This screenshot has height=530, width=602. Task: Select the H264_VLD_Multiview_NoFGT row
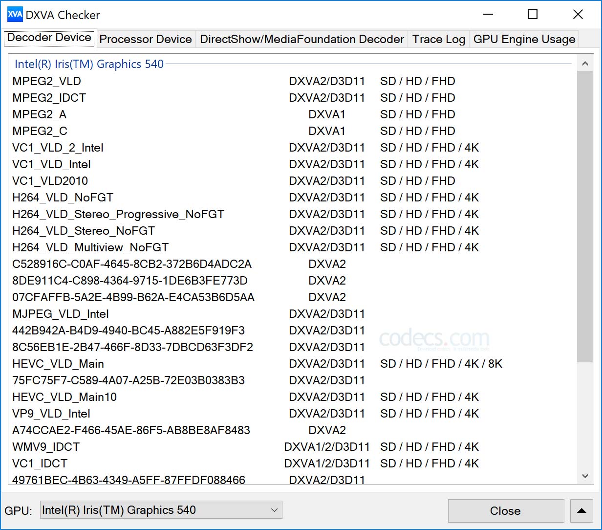click(292, 247)
